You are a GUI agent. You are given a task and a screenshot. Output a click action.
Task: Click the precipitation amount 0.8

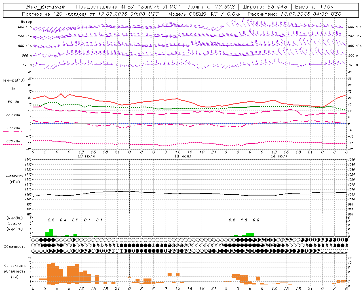[256, 220]
